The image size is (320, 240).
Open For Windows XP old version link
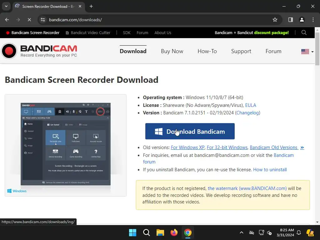tap(187, 147)
